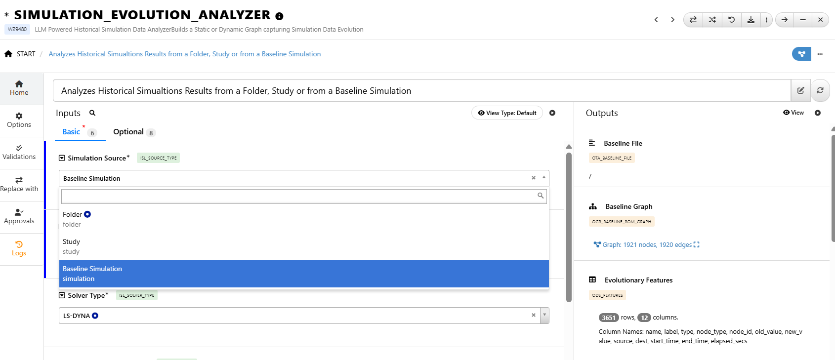The image size is (835, 360).
Task: Click the shuffle arrows icon in top toolbar
Action: [x=712, y=20]
